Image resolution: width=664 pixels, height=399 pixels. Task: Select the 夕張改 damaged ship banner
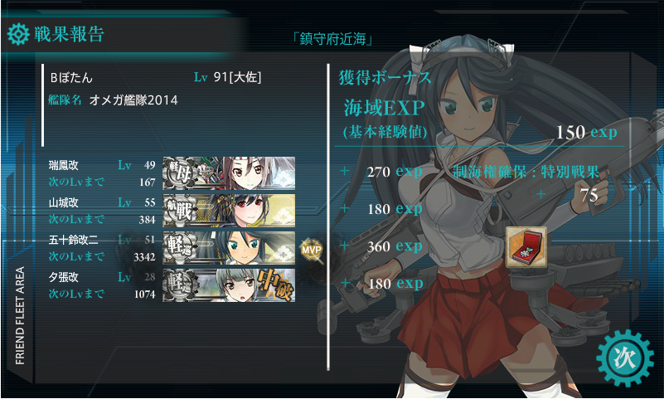pyautogui.click(x=229, y=285)
